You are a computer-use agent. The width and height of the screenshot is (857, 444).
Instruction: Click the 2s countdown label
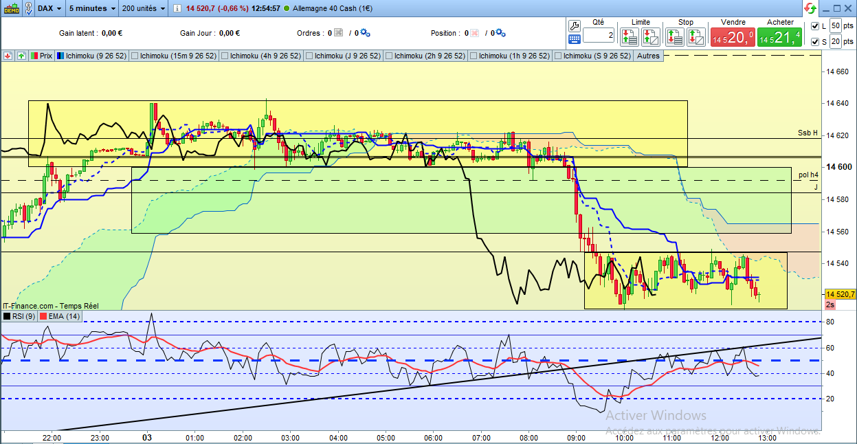coord(830,304)
